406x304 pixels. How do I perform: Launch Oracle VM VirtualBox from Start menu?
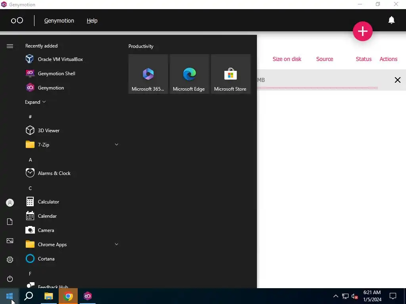click(73, 59)
